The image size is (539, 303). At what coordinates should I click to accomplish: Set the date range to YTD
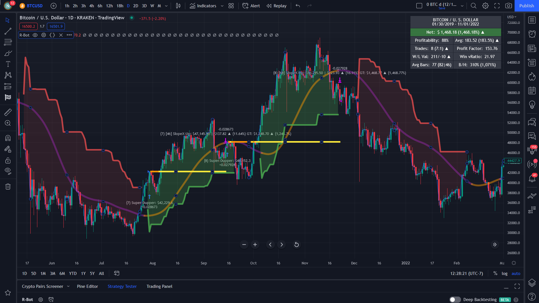(x=73, y=274)
